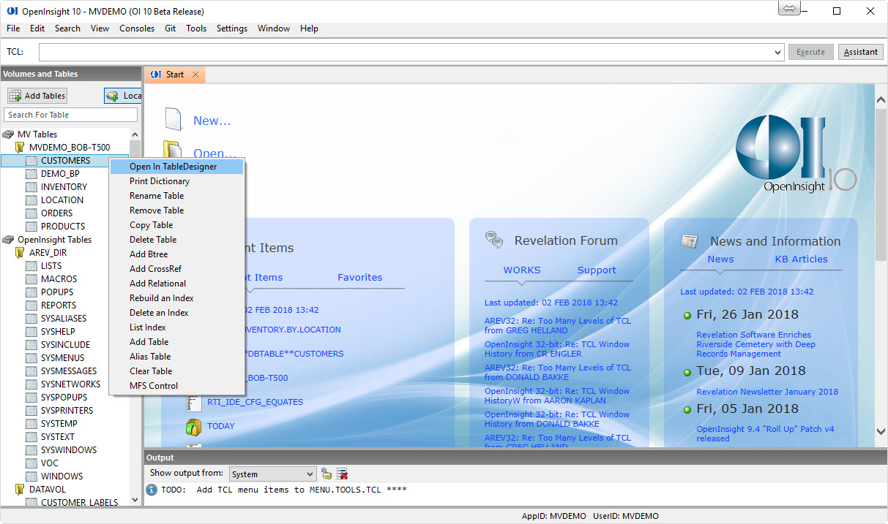
Task: Click the Add Tables button
Action: (x=37, y=96)
